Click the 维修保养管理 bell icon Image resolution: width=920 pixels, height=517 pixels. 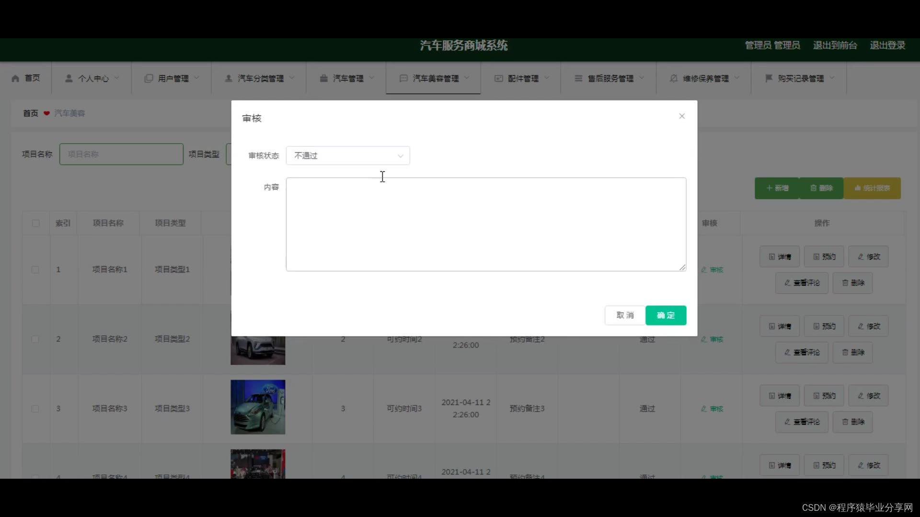(x=673, y=78)
